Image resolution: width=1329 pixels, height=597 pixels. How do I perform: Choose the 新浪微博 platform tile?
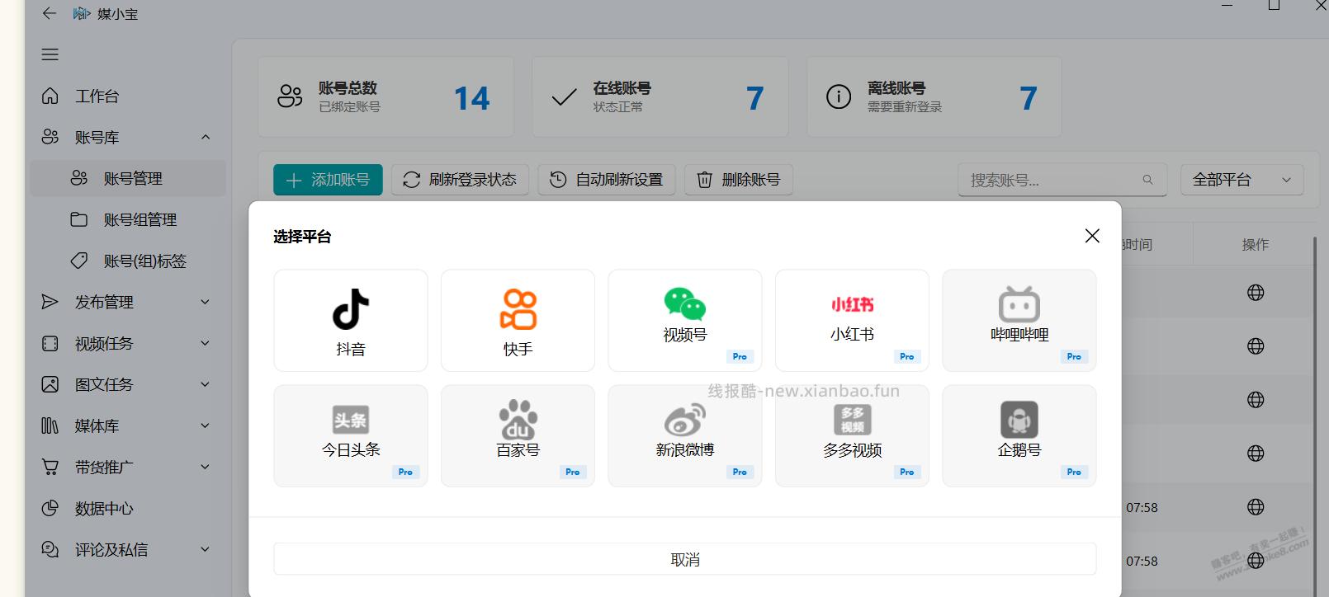685,436
